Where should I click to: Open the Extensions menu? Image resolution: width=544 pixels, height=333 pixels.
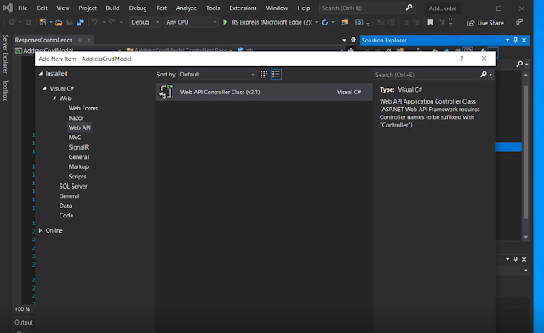pyautogui.click(x=243, y=8)
